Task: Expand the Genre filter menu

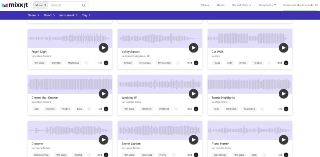Action: point(33,15)
